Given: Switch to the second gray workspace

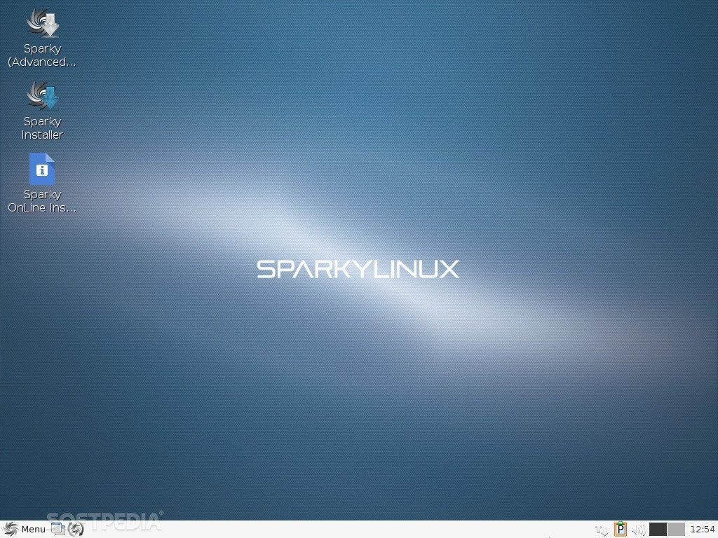Looking at the screenshot, I should click(676, 530).
